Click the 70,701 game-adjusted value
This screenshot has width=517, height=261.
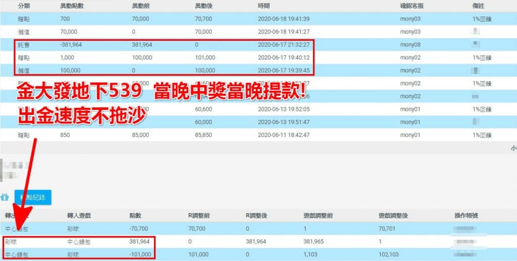click(x=387, y=228)
